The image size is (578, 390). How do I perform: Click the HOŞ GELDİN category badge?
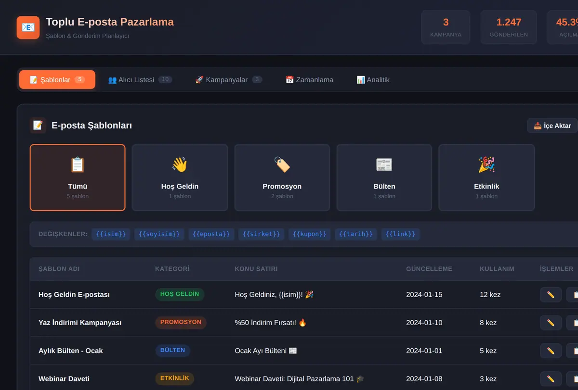coord(180,294)
